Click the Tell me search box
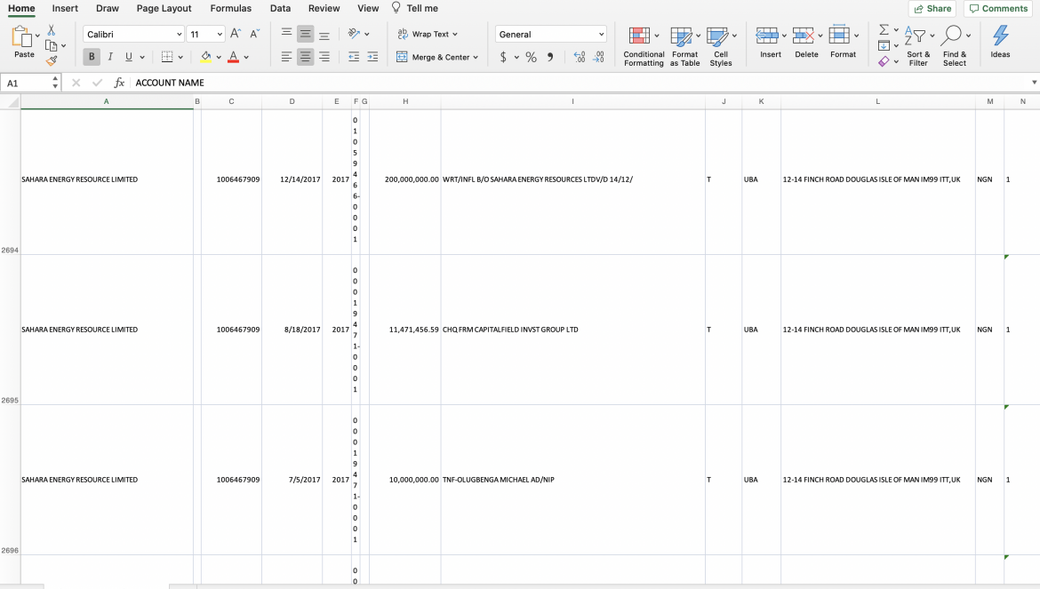The width and height of the screenshot is (1040, 589). [415, 9]
